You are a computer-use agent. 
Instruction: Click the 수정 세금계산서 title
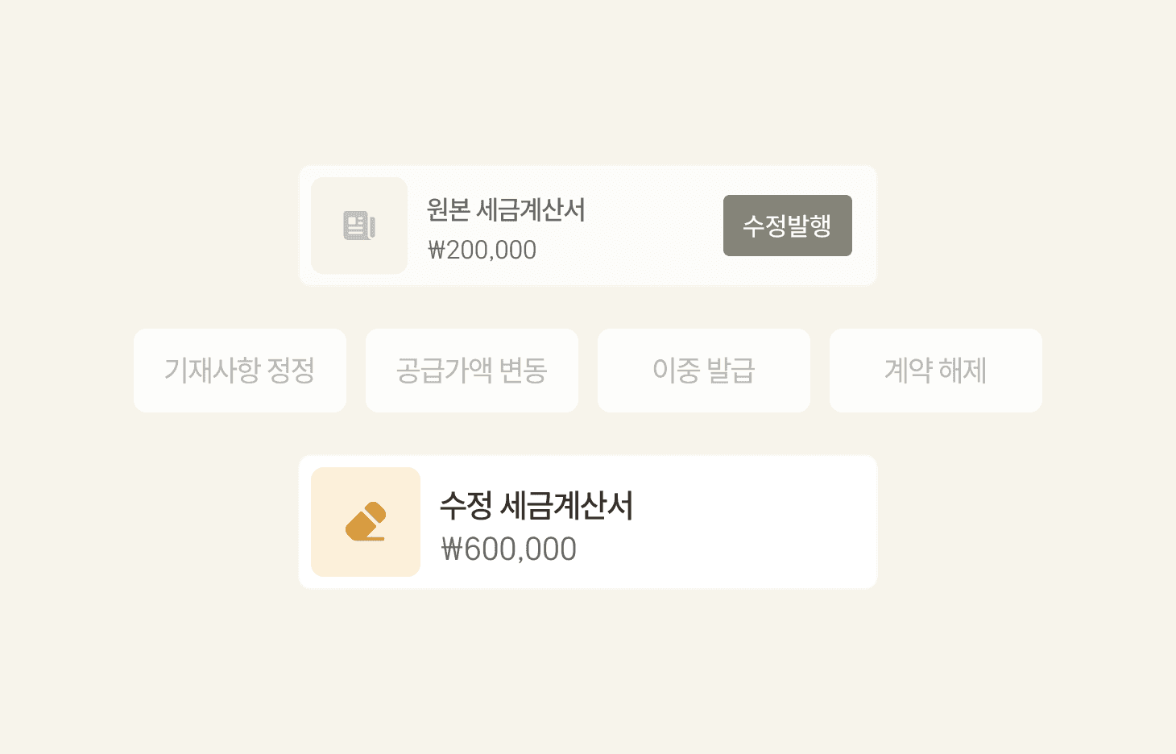tap(536, 506)
